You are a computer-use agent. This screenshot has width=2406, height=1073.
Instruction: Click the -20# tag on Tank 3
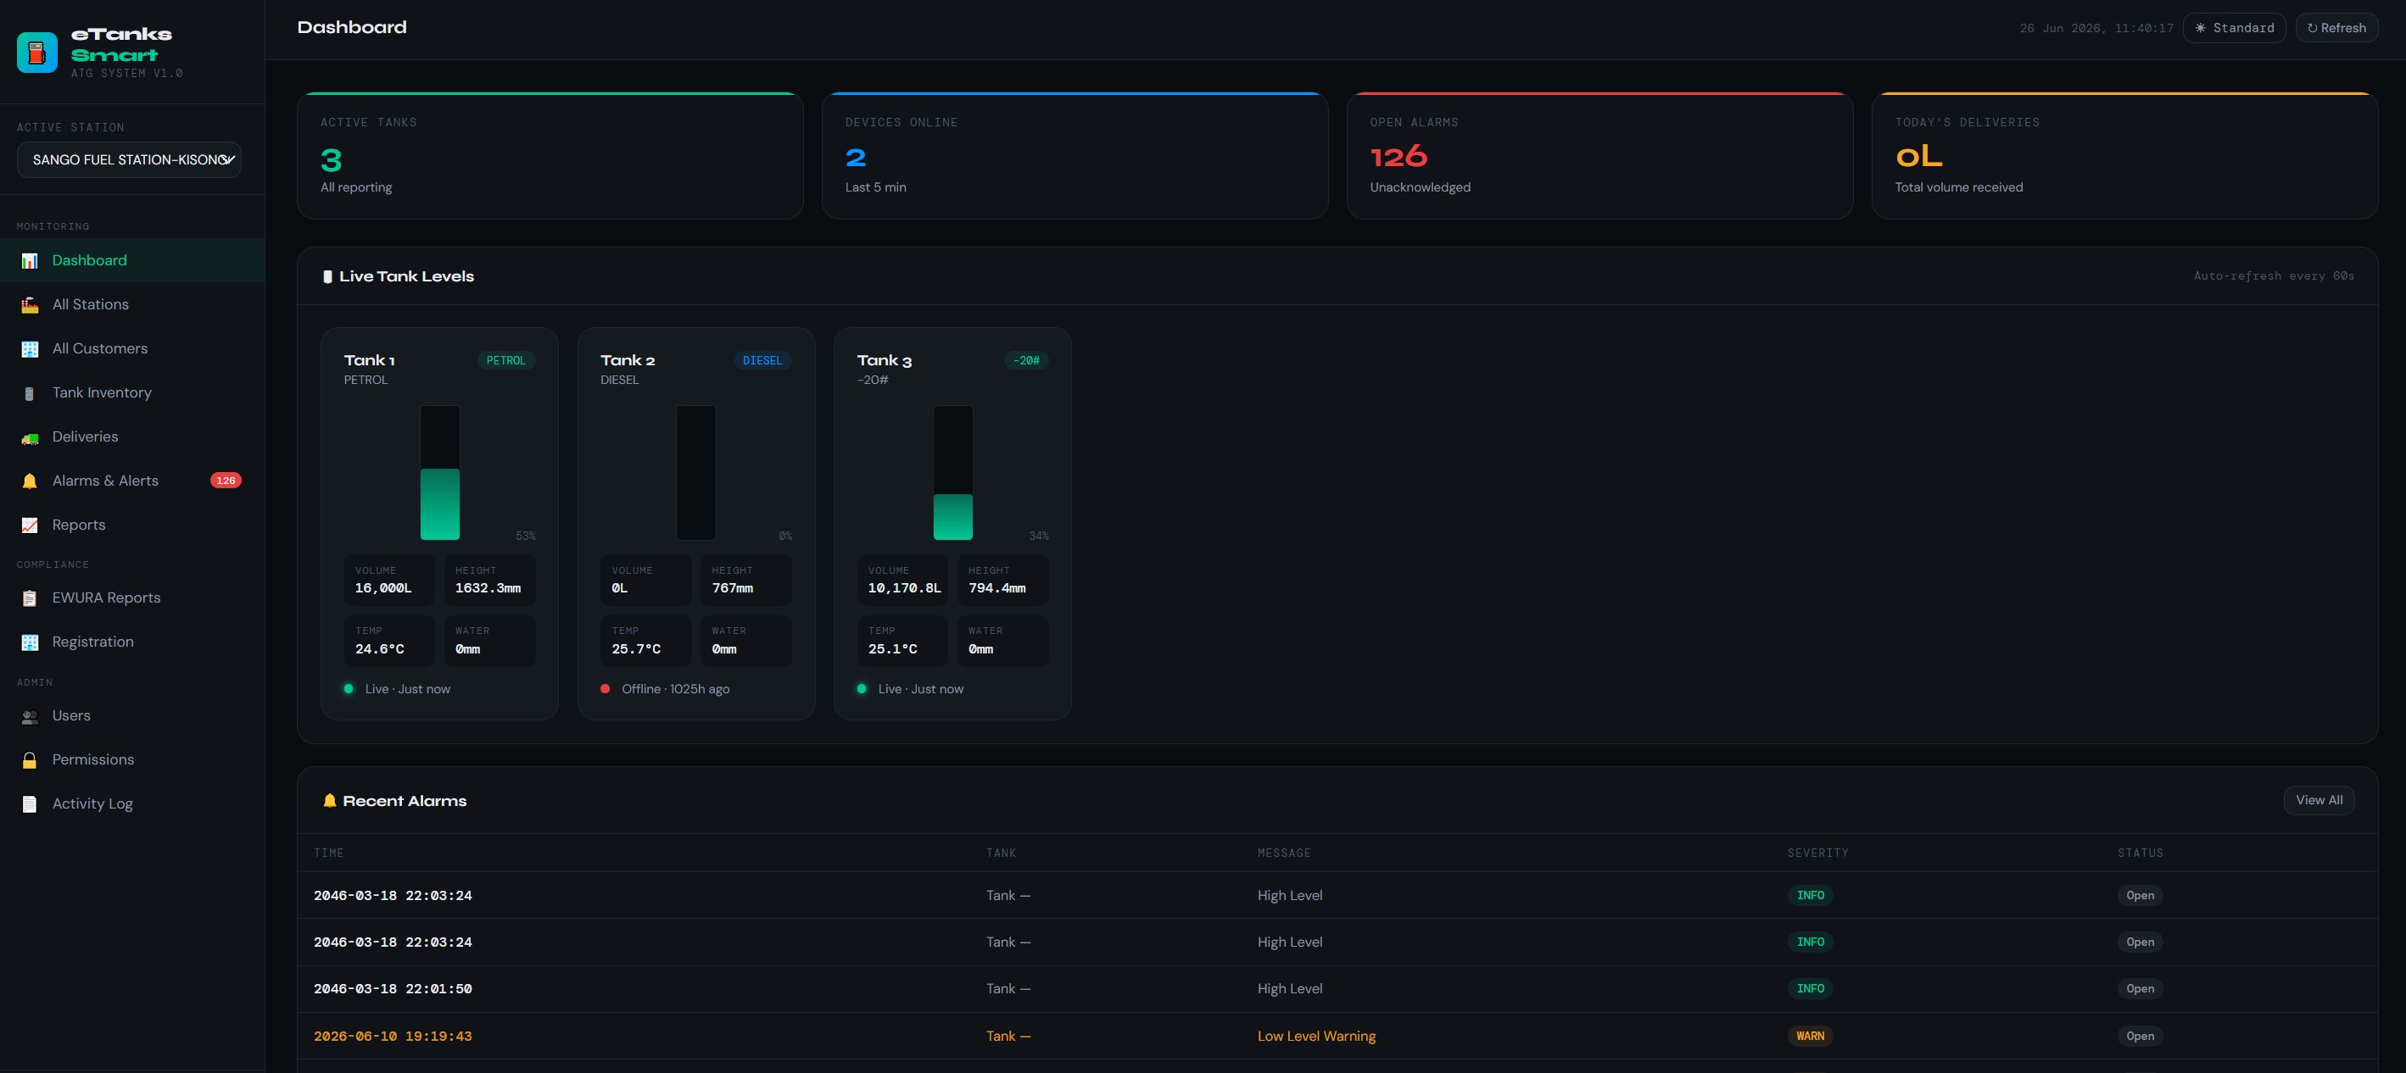click(1026, 360)
